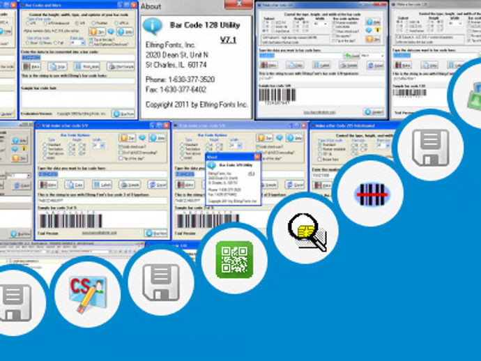Click floppy disk icon between CS and QR icons
Screen dimensions: 481x361
click(161, 282)
